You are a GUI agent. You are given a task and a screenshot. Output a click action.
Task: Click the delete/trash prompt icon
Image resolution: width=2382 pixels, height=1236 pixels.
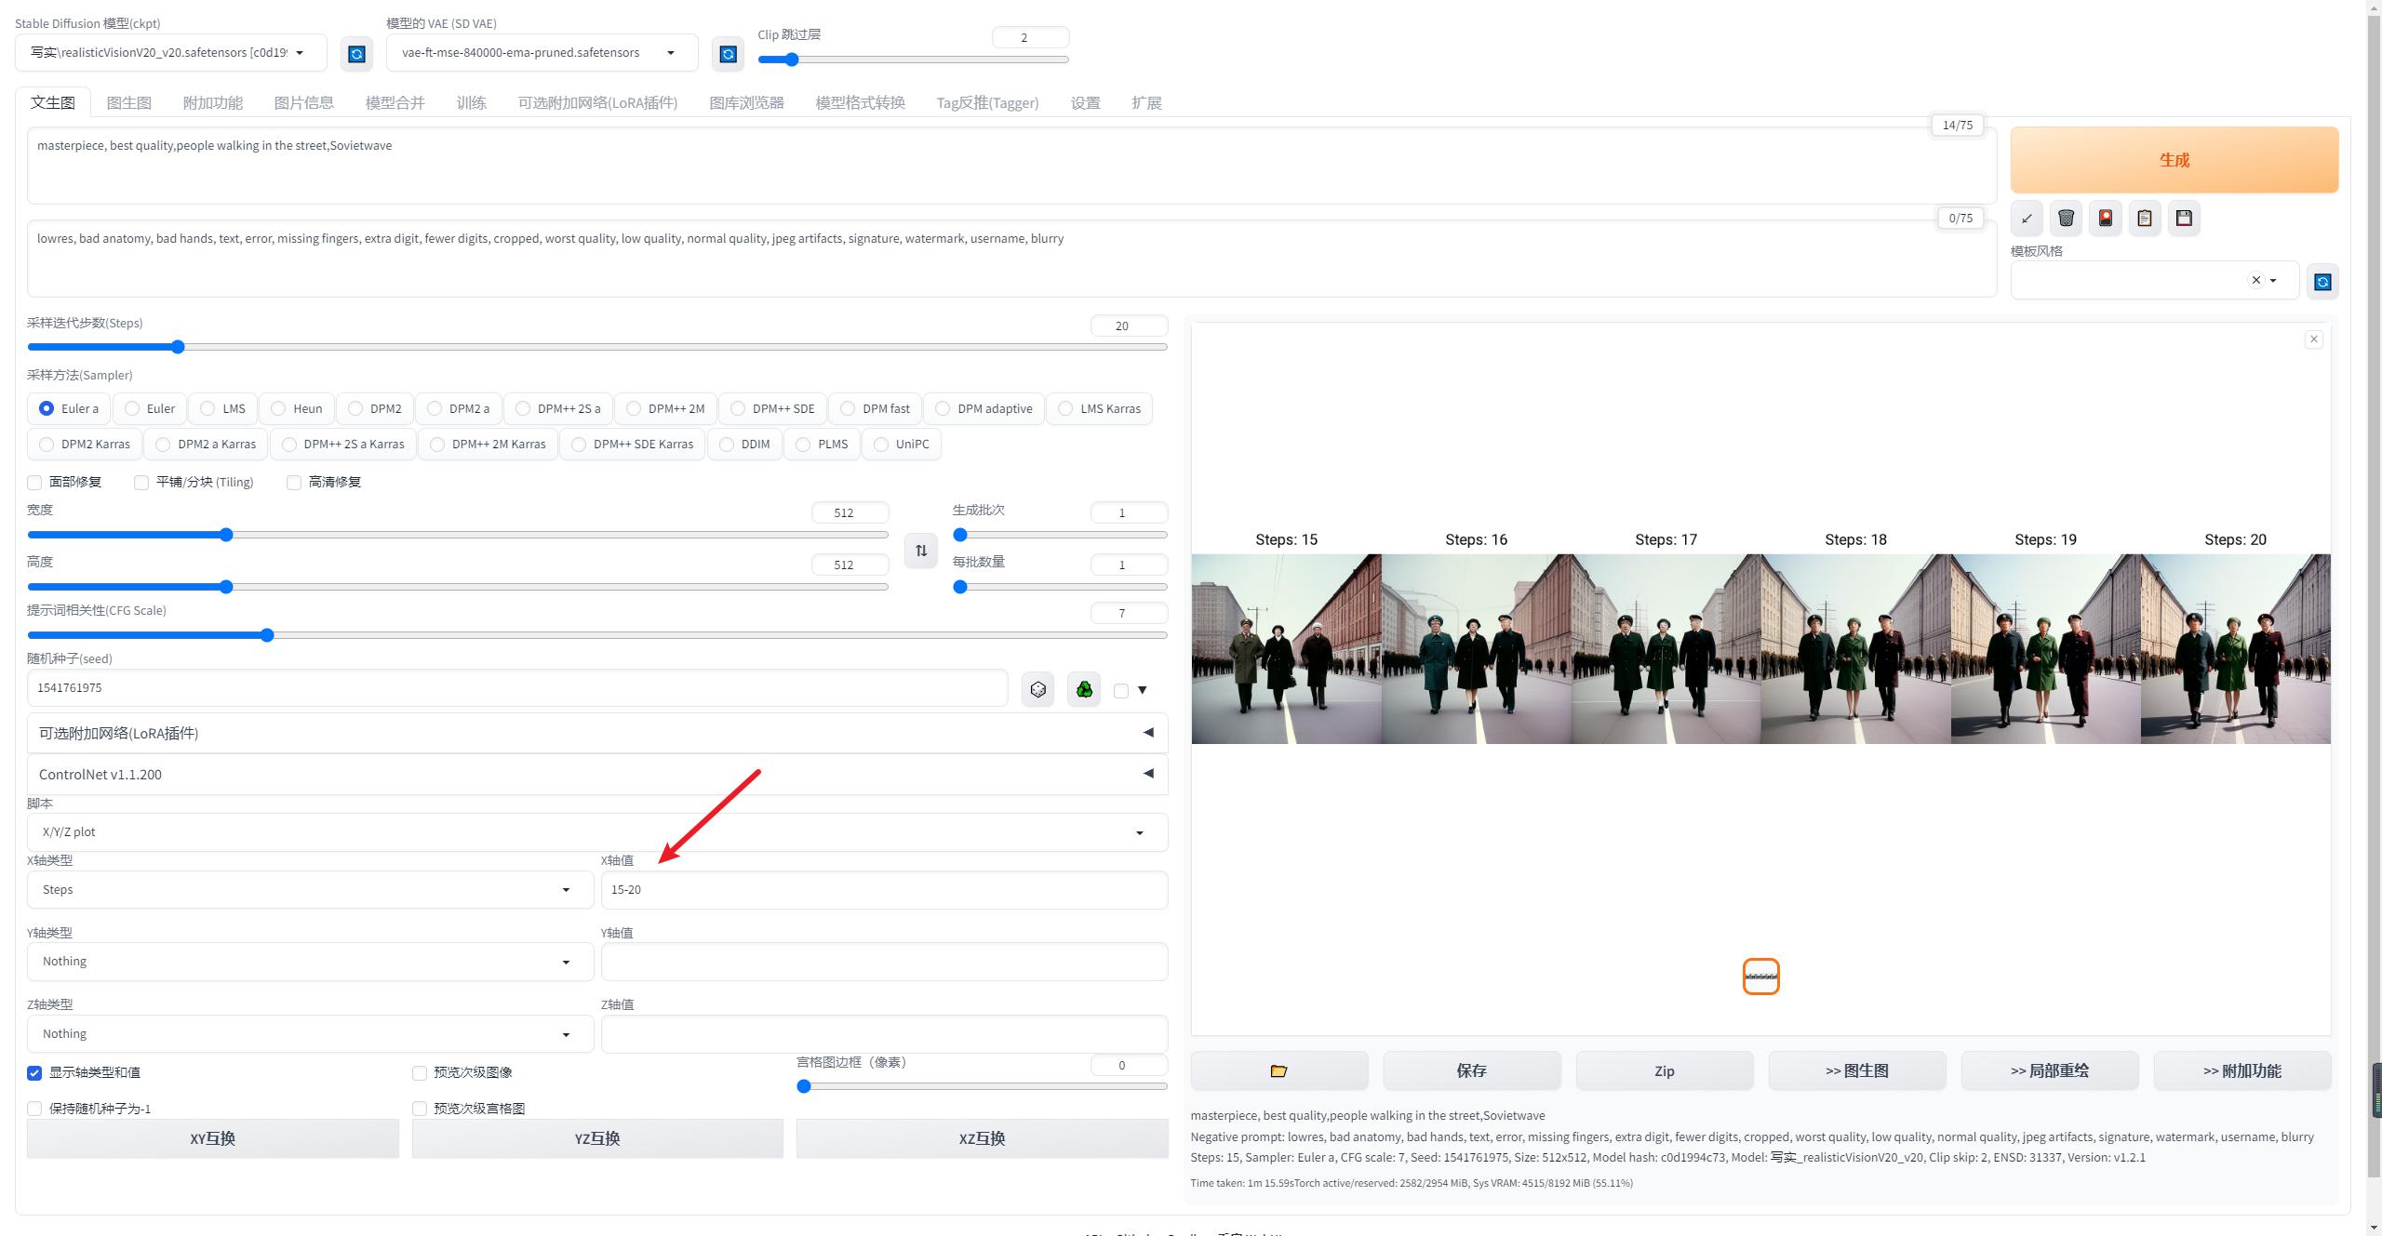[2067, 218]
